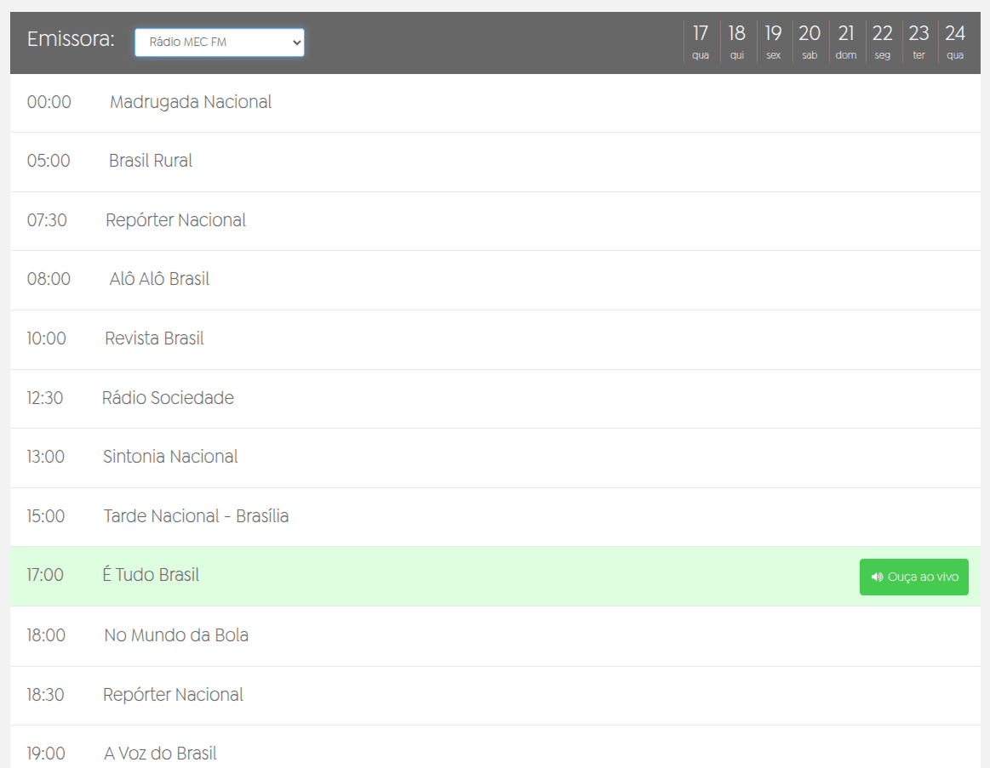Click the No Mundo da Bola program
This screenshot has width=990, height=768.
pos(176,634)
